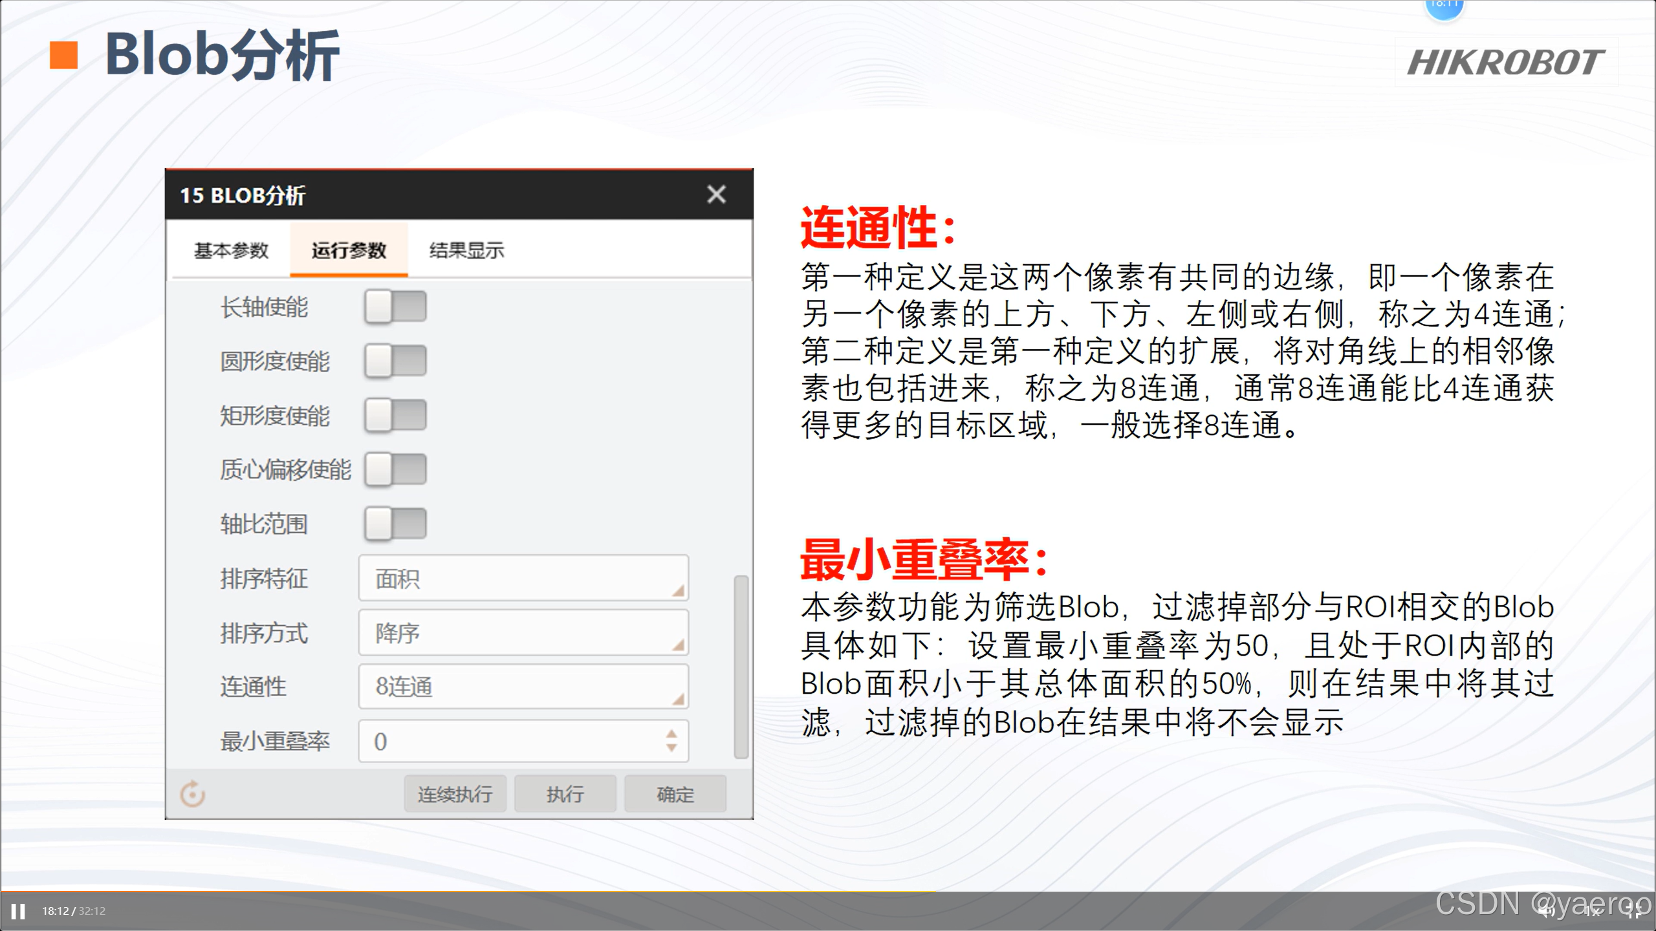Toggle the 长轴使能 switch
The image size is (1656, 931).
pyautogui.click(x=395, y=306)
